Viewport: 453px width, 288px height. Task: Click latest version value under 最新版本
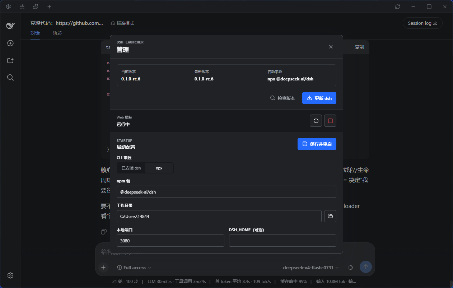point(204,79)
